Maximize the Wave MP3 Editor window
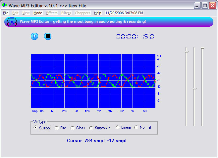 click(205, 6)
